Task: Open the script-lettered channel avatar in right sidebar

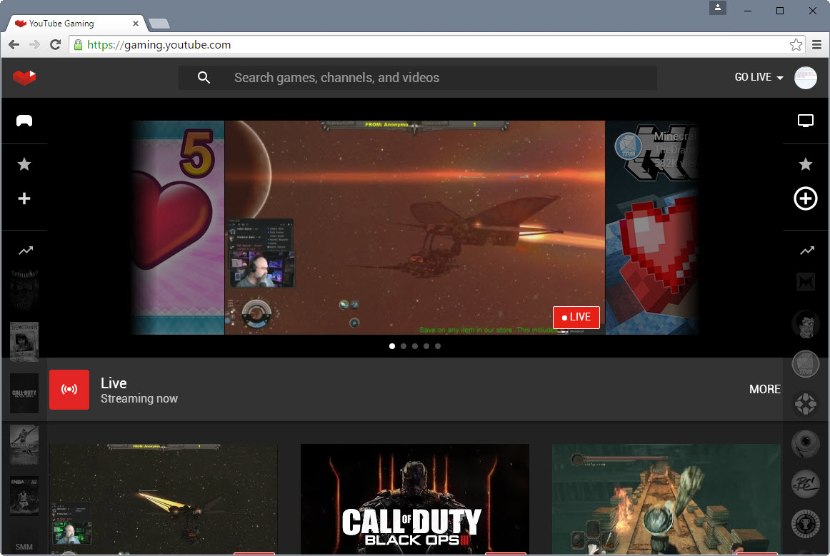Action: point(806,483)
